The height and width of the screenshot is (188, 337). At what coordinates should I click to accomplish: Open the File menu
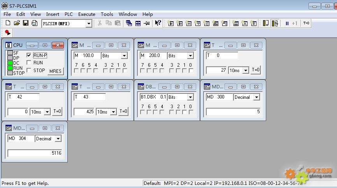coord(7,14)
